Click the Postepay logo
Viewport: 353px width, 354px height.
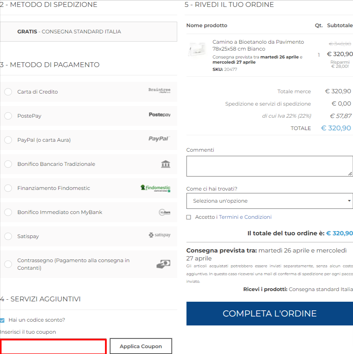click(x=159, y=115)
